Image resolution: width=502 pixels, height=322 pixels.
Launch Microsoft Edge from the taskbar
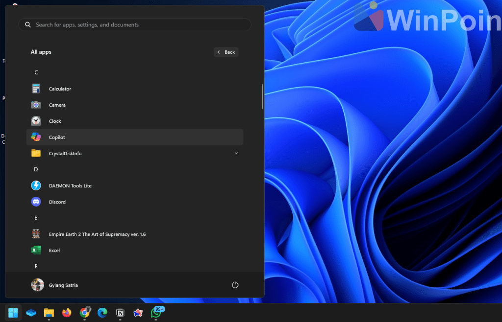click(102, 312)
